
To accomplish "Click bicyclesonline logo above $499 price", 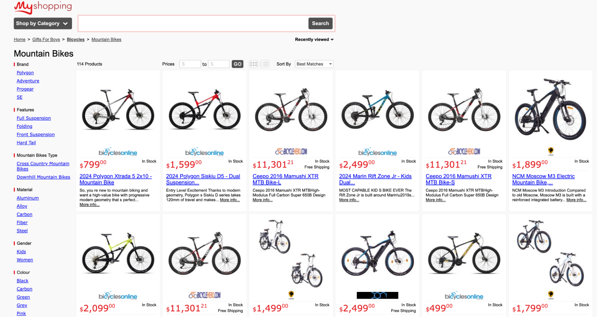I will 464,296.
